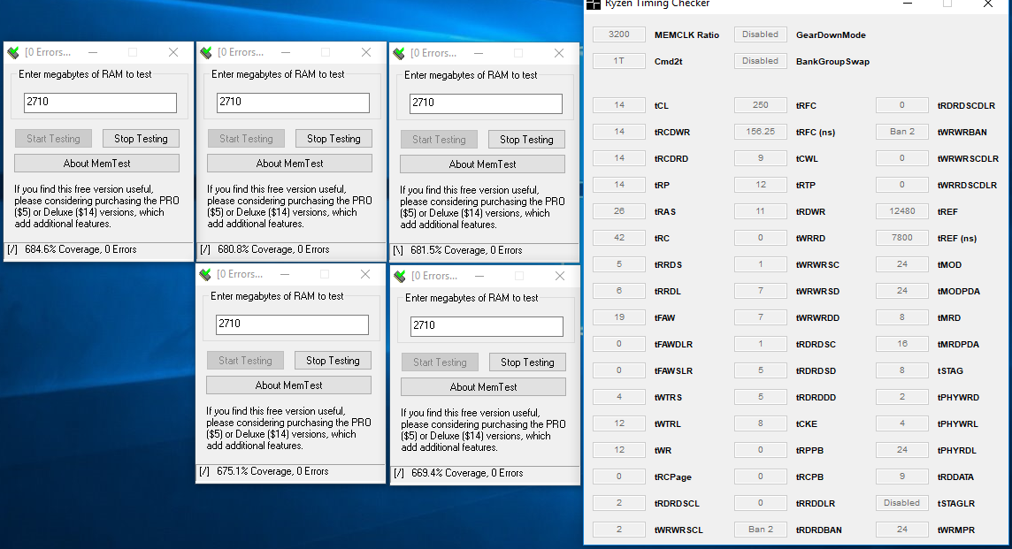Minimize the Ryzen Timing Checker window

(908, 4)
